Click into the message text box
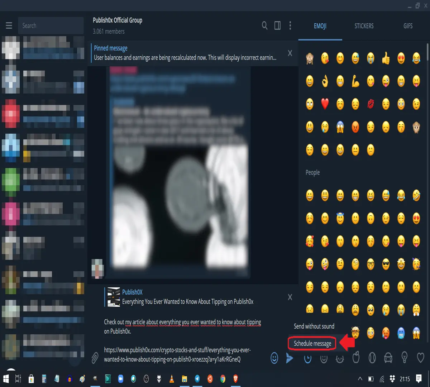Image resolution: width=430 pixels, height=387 pixels. [x=183, y=340]
